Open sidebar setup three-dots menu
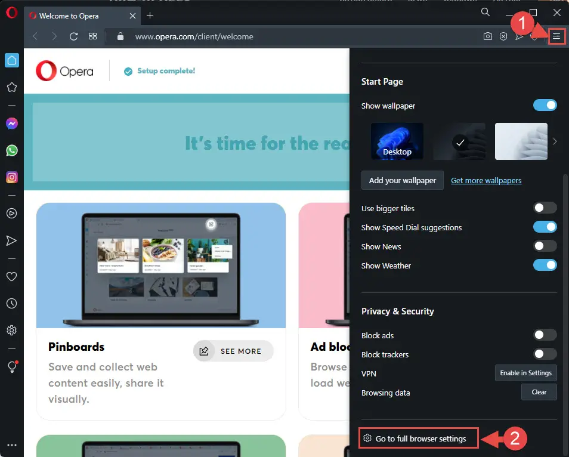 (x=11, y=445)
